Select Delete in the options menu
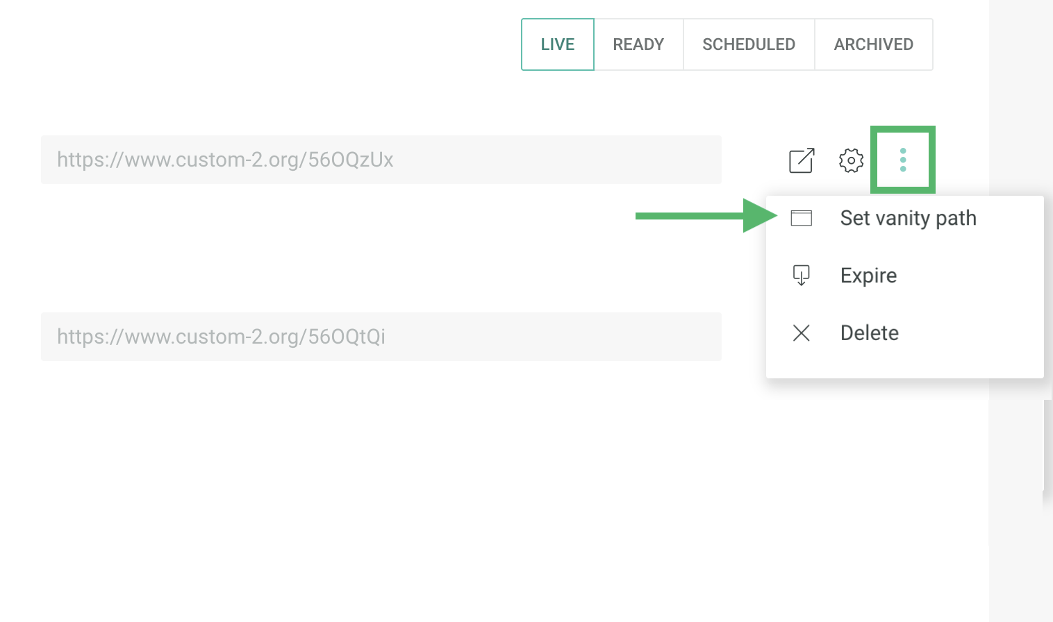The image size is (1053, 622). point(869,333)
